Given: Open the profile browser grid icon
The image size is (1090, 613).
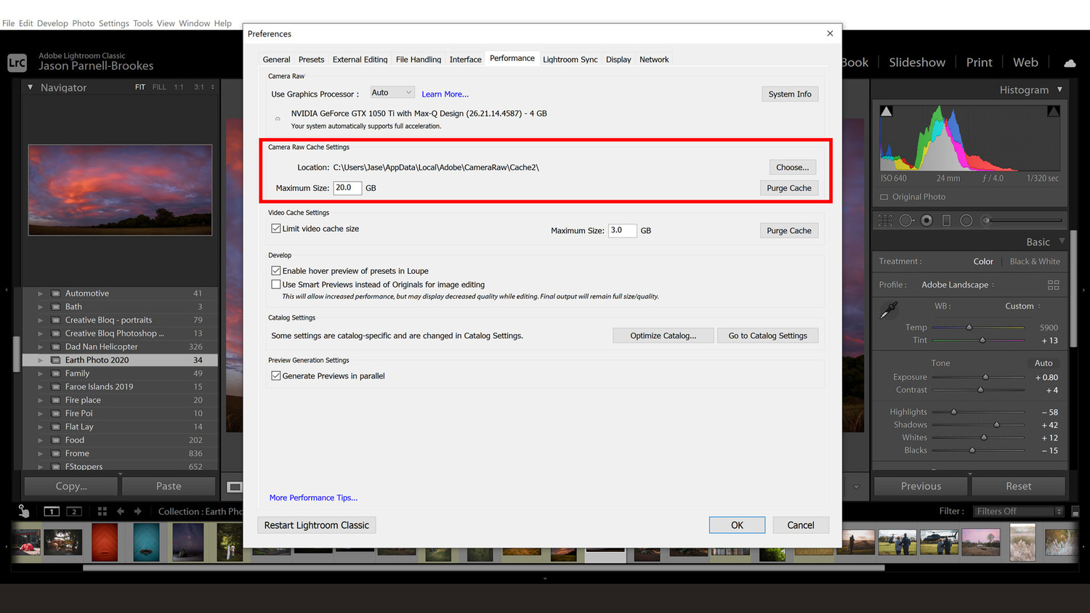Looking at the screenshot, I should pos(1053,285).
